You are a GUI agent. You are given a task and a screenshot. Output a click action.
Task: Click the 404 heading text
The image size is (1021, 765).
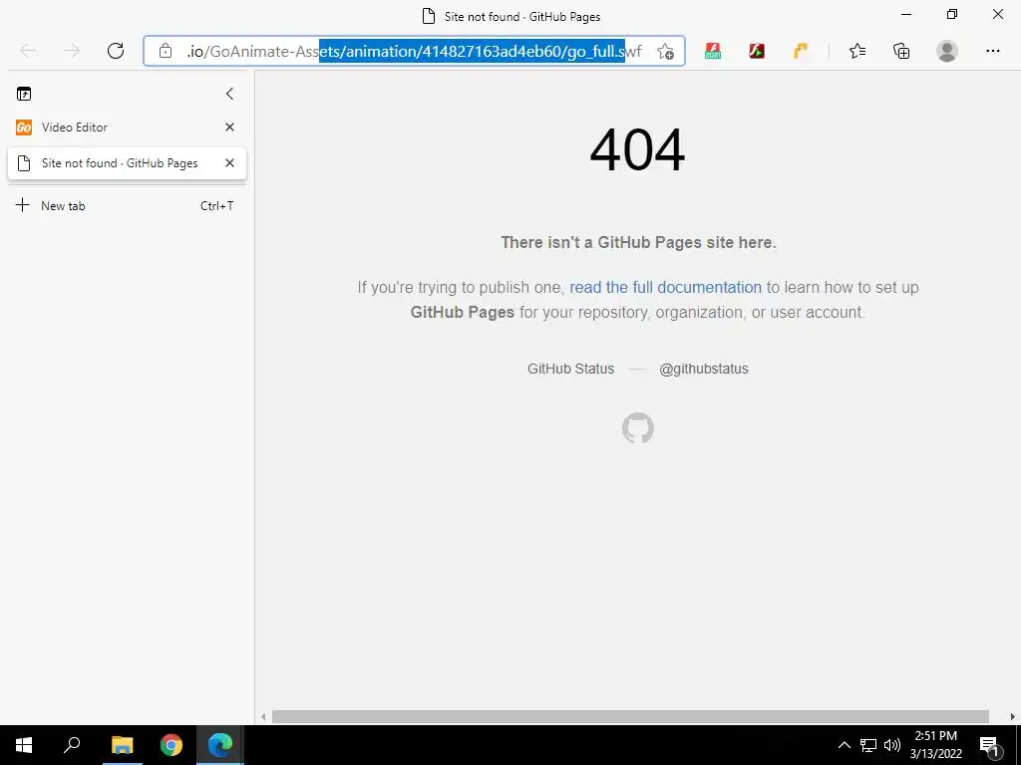[637, 150]
